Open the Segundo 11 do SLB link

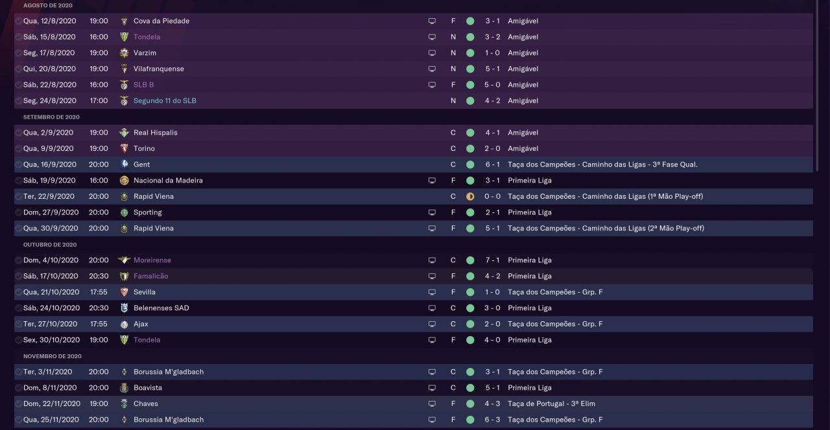coord(165,100)
